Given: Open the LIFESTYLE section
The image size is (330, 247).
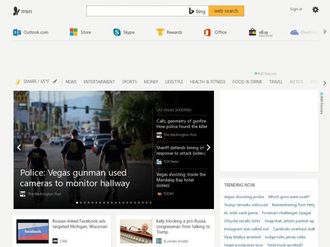Looking at the screenshot, I should point(174,82).
